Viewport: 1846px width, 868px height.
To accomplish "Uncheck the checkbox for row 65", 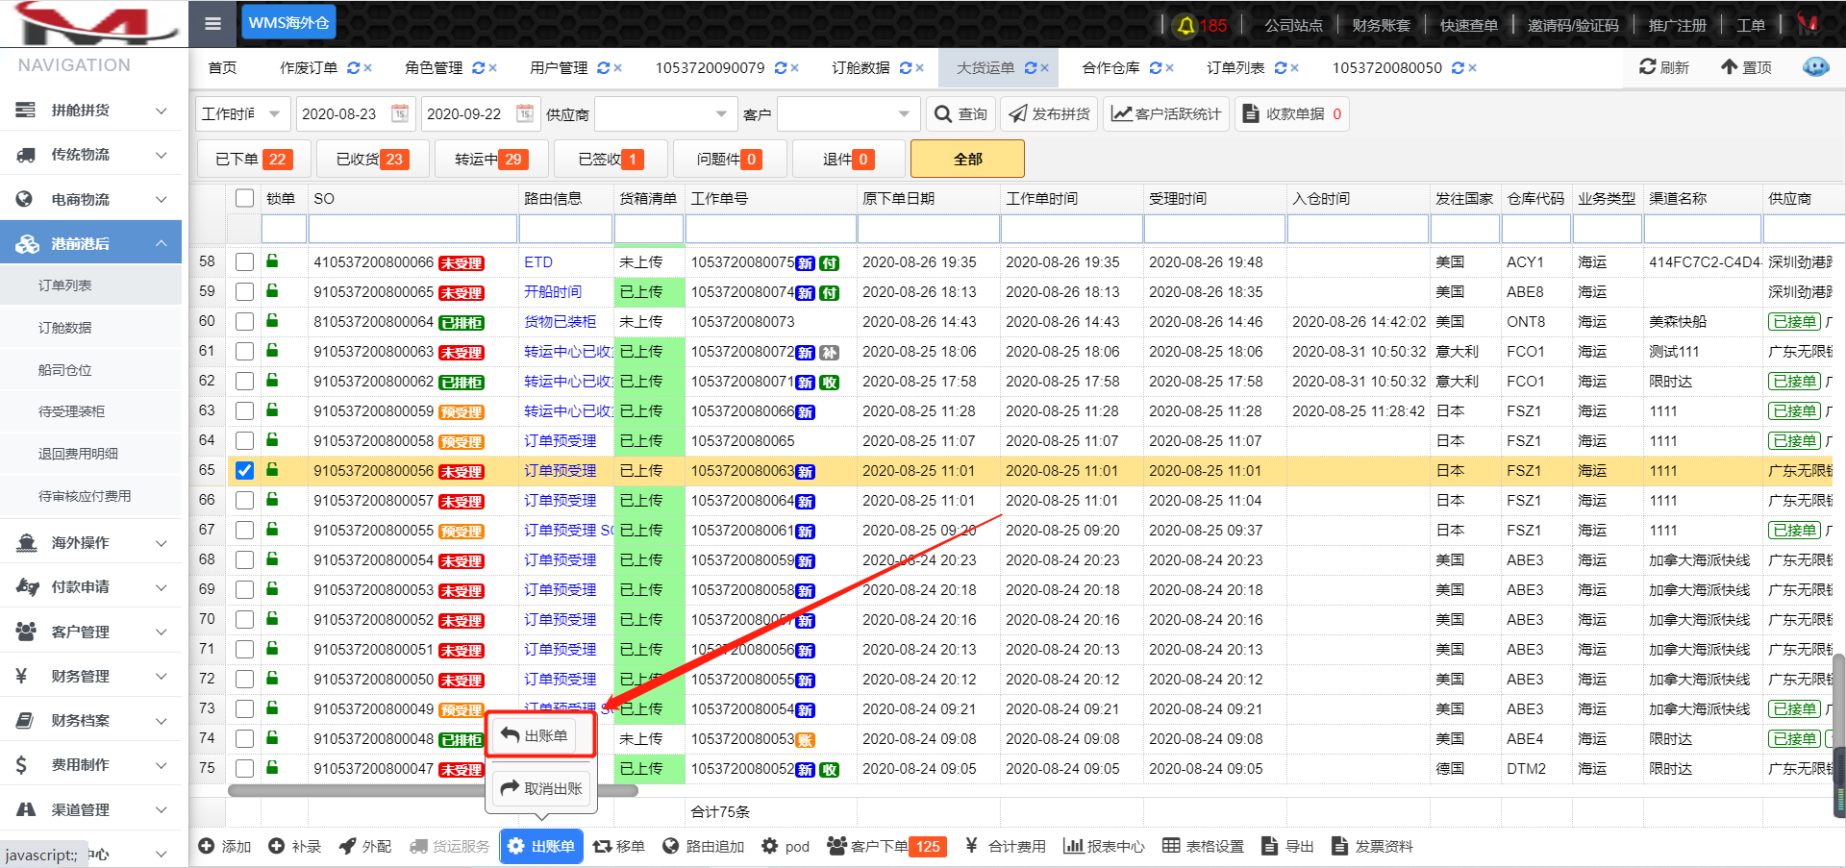I will [244, 470].
